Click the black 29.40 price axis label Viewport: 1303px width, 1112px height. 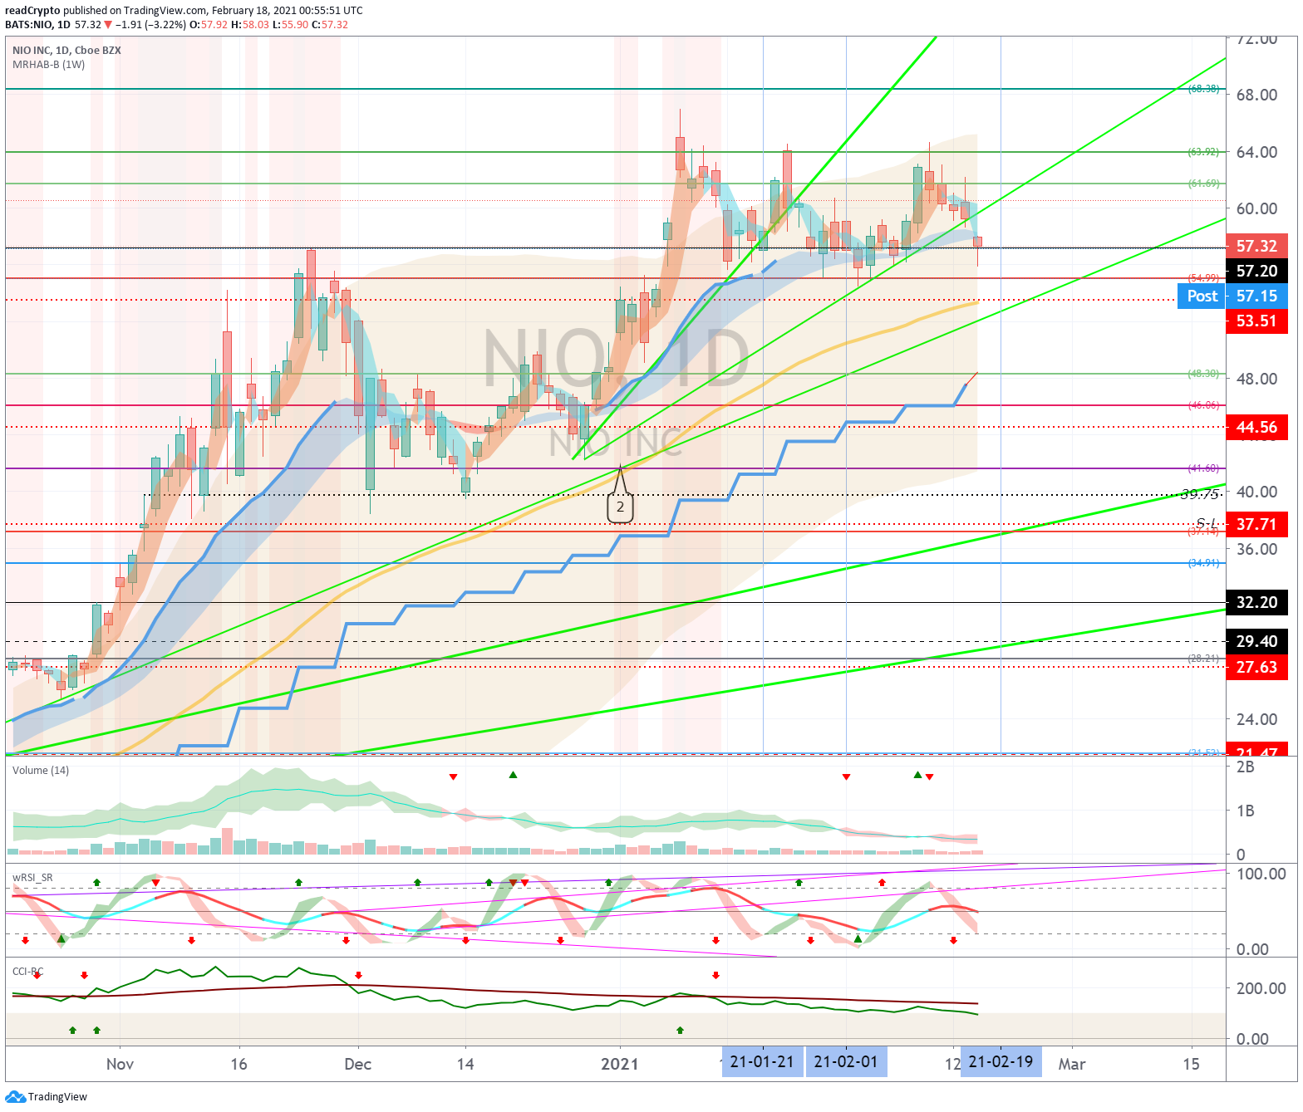(x=1256, y=641)
